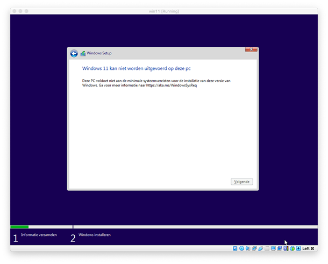Viewport: 328px width, 264px height.
Task: Click the keyboard capture arrow icon in status bar
Action: click(x=298, y=248)
